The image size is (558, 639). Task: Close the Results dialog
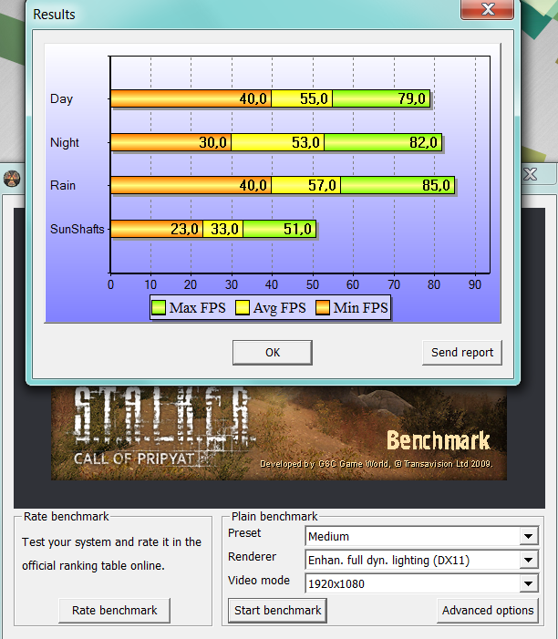coord(487,9)
